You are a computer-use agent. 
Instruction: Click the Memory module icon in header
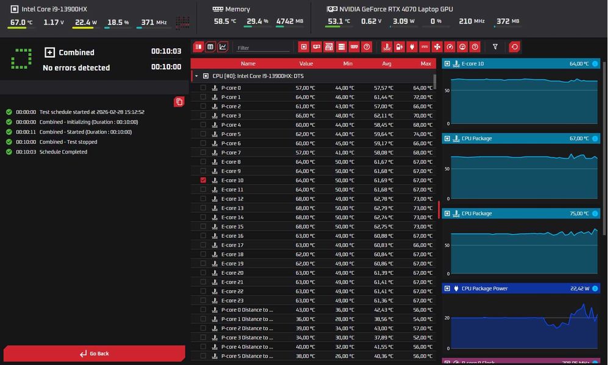[x=218, y=9]
